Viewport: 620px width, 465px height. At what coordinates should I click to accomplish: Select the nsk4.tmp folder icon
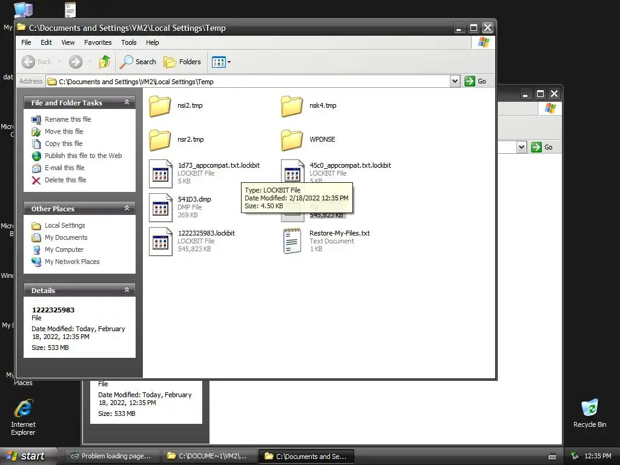pos(292,106)
